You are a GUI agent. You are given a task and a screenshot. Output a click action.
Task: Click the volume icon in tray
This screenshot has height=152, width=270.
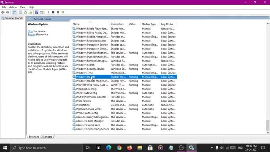point(222,148)
